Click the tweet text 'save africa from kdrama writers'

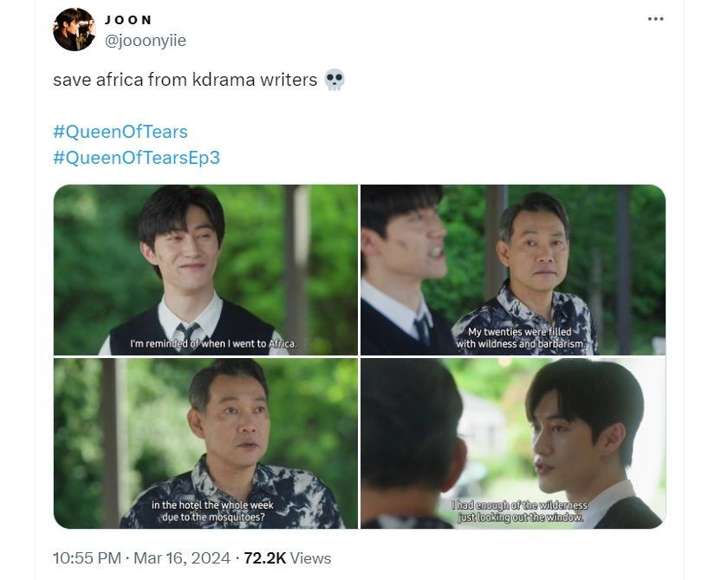coord(185,80)
